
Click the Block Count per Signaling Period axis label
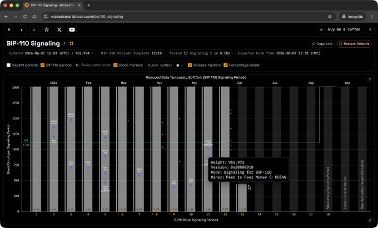tap(8, 149)
